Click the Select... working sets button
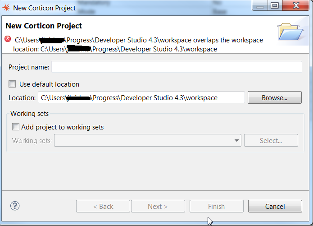313x226 pixels. pyautogui.click(x=271, y=140)
